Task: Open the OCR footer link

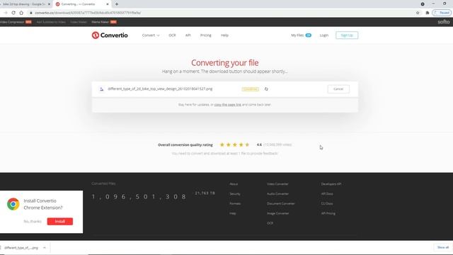Action: point(270,223)
